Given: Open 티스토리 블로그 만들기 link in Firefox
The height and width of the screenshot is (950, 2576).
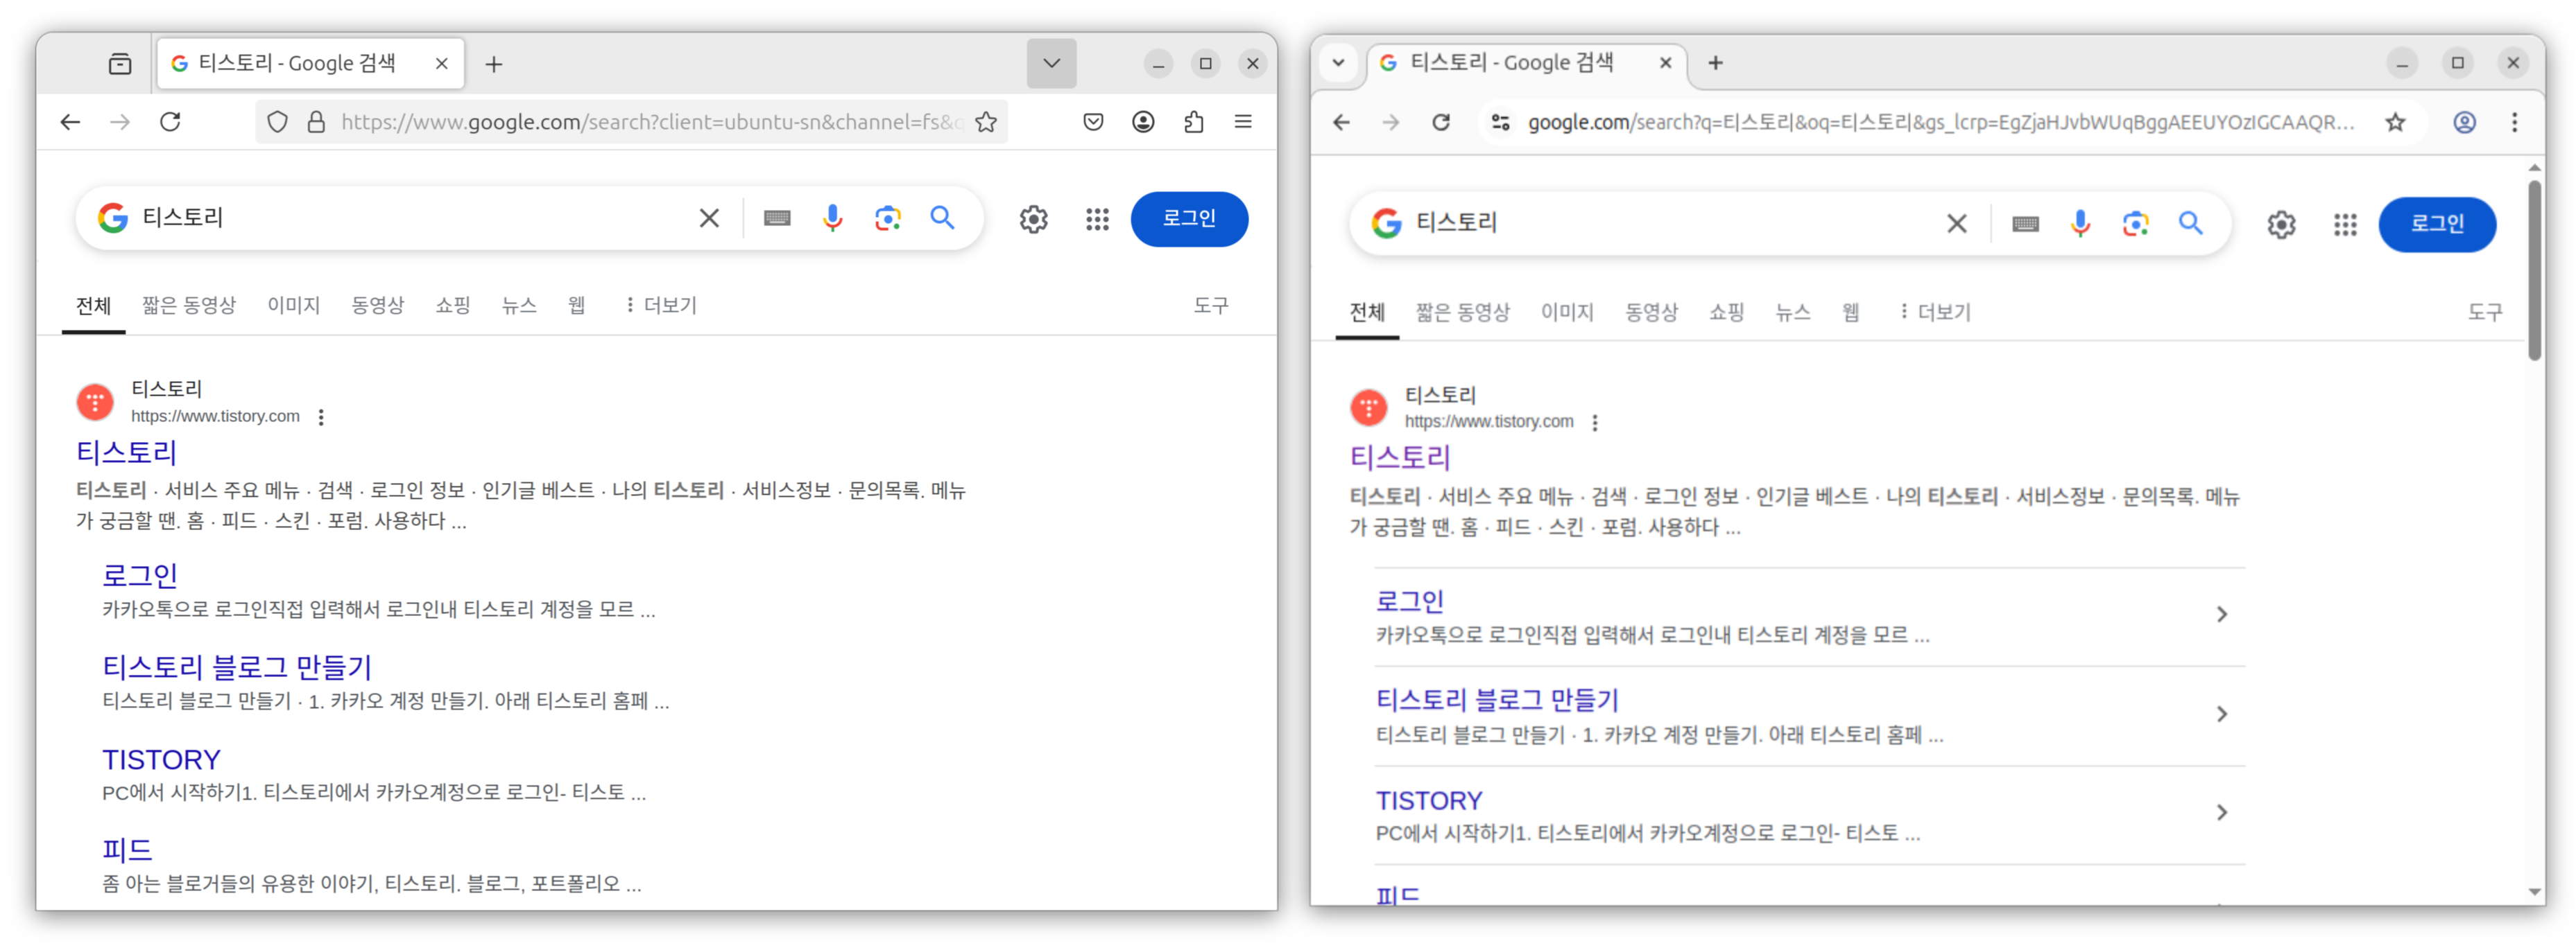Looking at the screenshot, I should 237,667.
